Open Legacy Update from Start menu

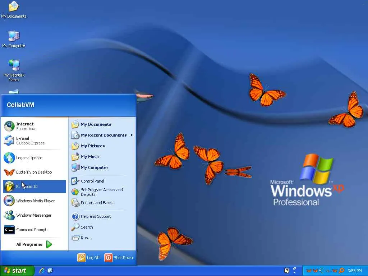34,158
